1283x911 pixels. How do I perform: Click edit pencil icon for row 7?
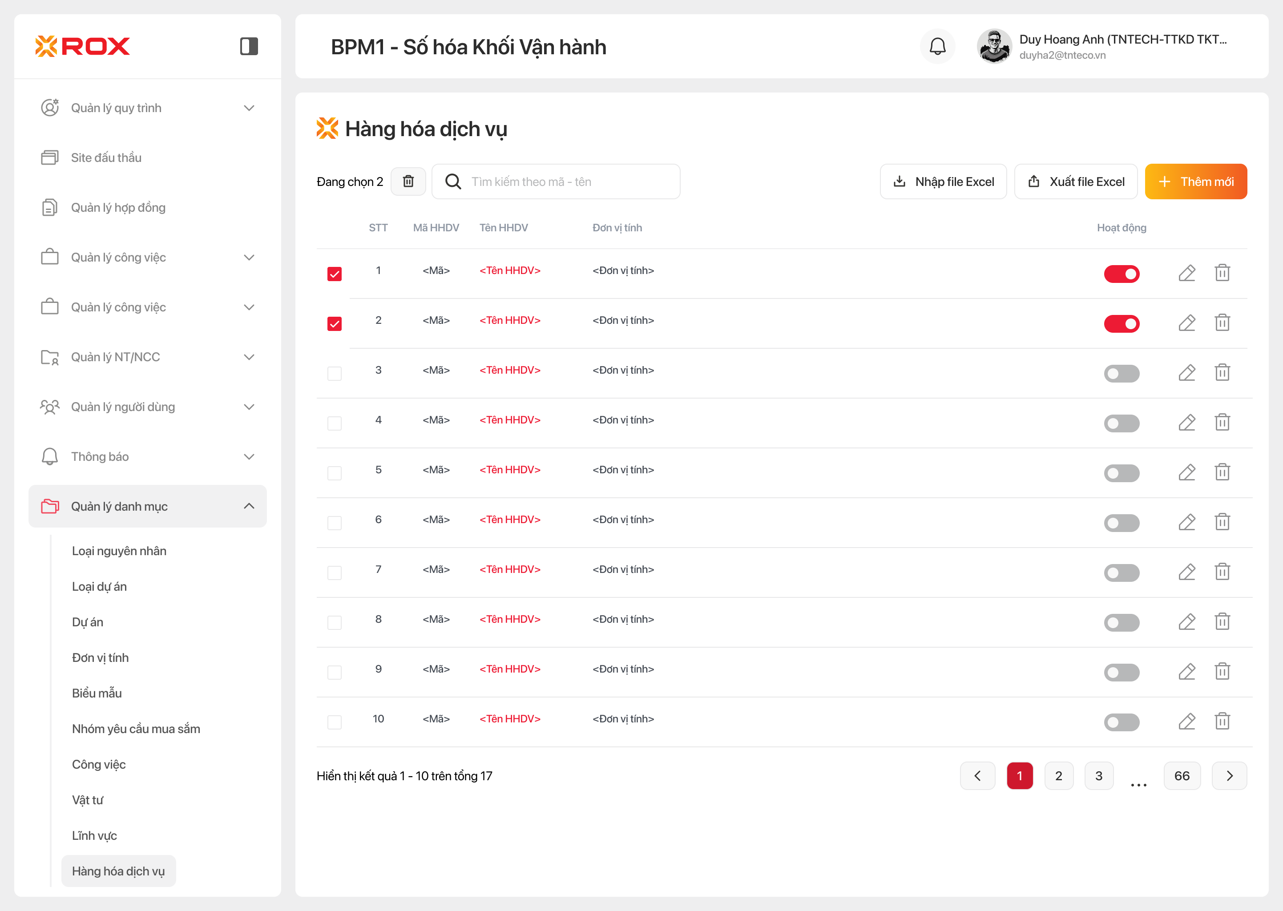pos(1186,572)
